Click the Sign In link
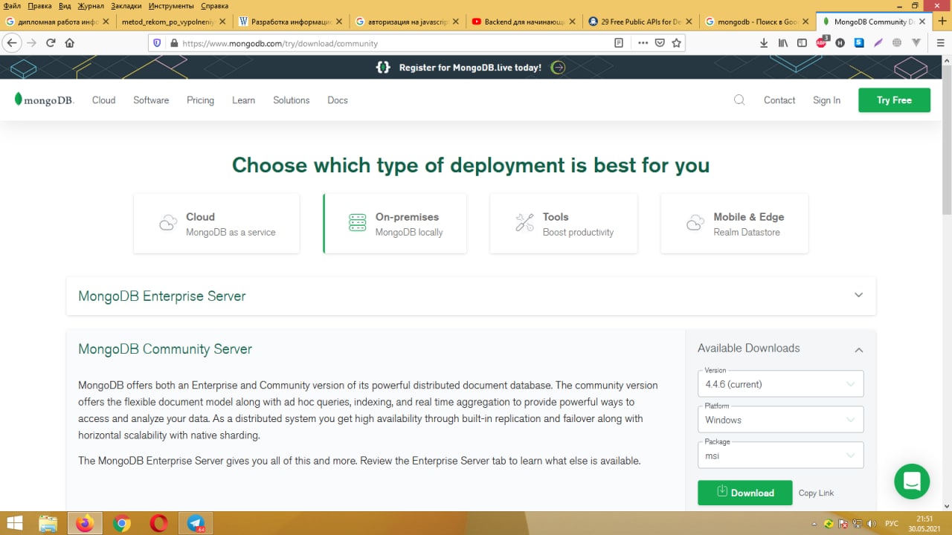This screenshot has height=535, width=952. (x=826, y=100)
